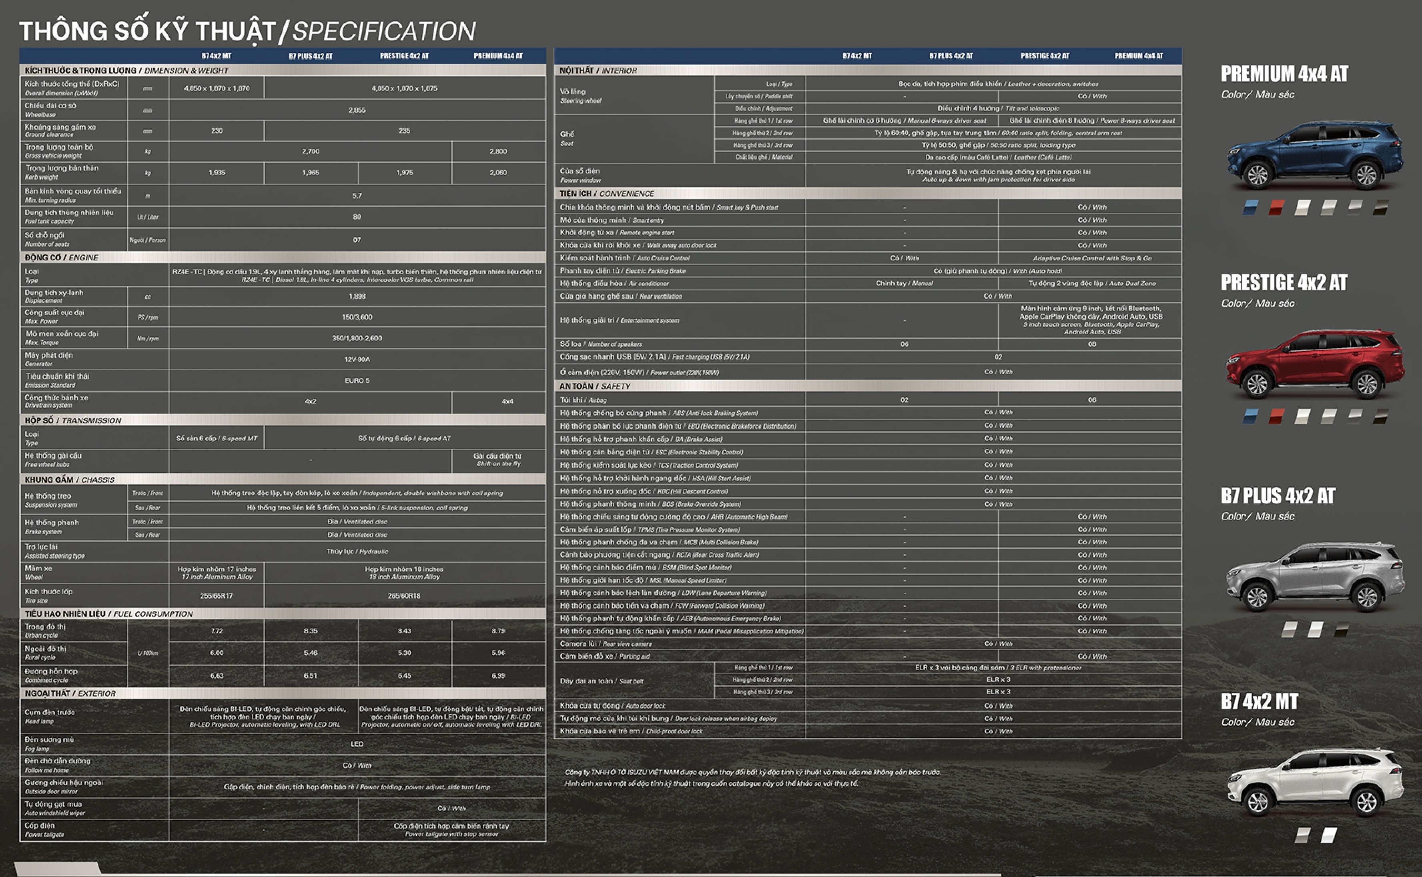Open the red Prestige 4x2 AT car image

(x=1315, y=364)
